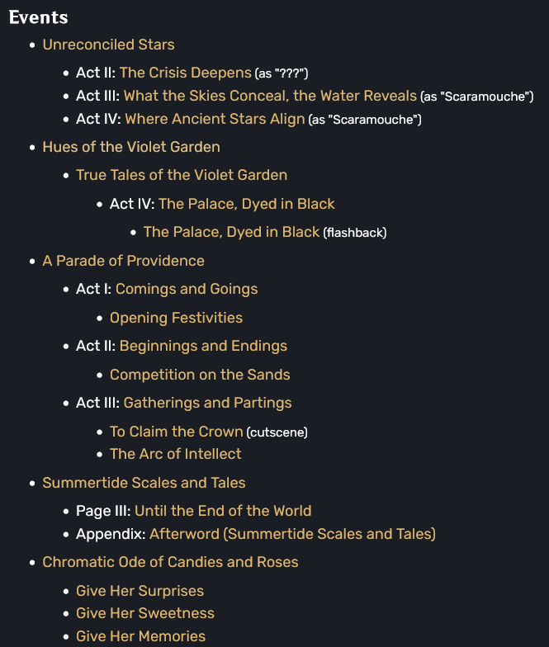Open Where Ancient Stars Align link
The width and height of the screenshot is (549, 647).
pyautogui.click(x=215, y=119)
